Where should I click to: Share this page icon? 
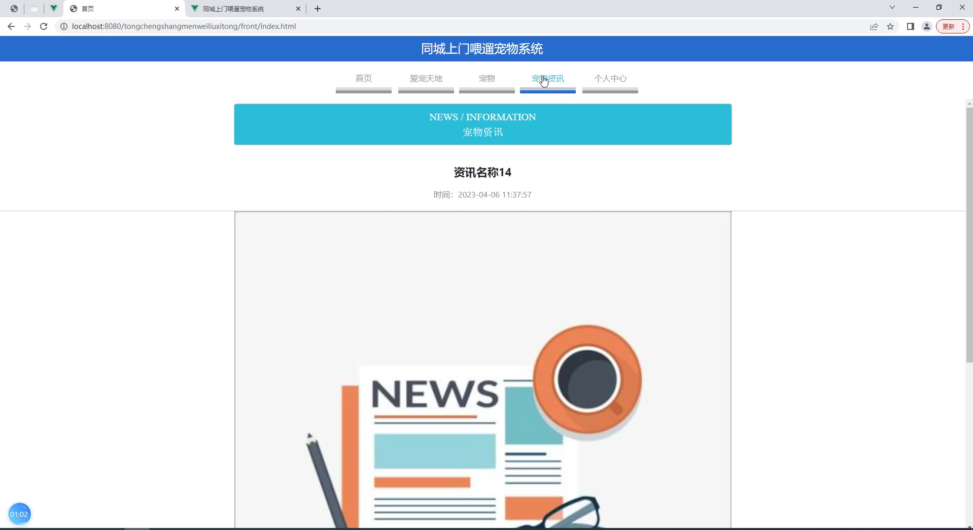pyautogui.click(x=874, y=26)
